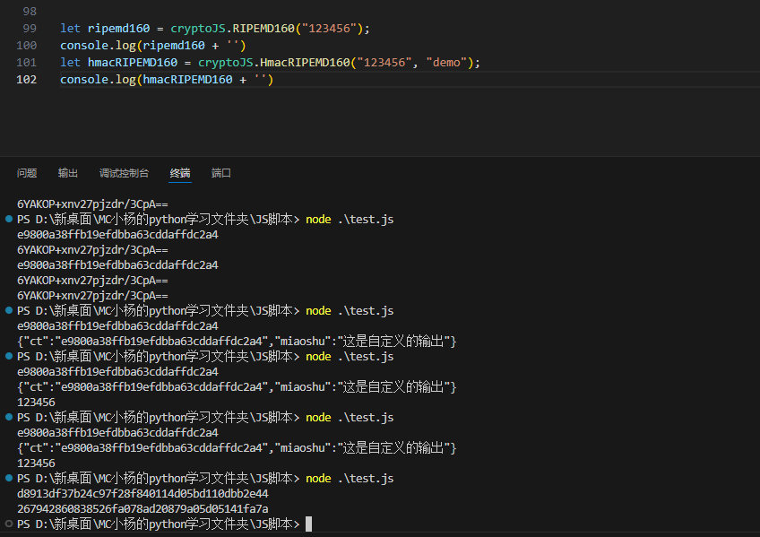Click the terminal block cursor at the last prompt
The height and width of the screenshot is (537, 760).
[x=309, y=524]
